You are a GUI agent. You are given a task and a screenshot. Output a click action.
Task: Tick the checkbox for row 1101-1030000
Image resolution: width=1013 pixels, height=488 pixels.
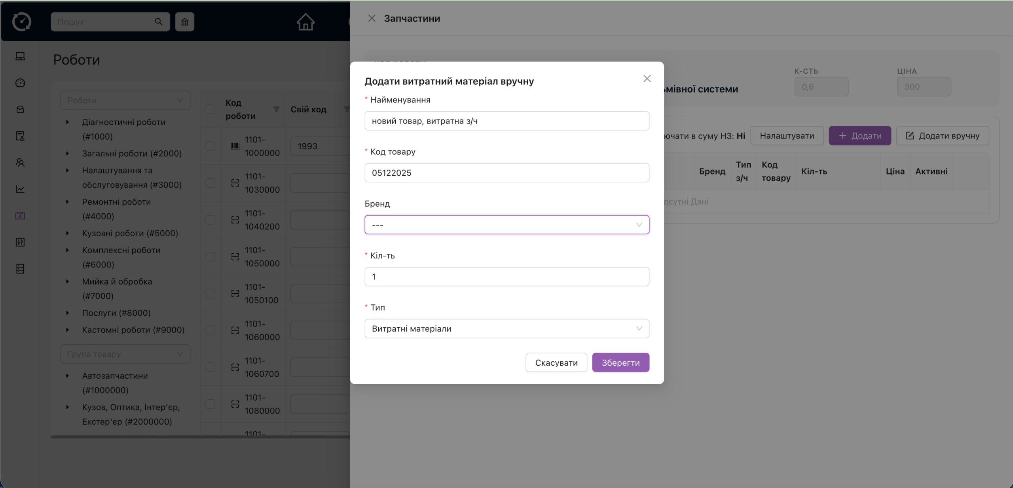[211, 183]
